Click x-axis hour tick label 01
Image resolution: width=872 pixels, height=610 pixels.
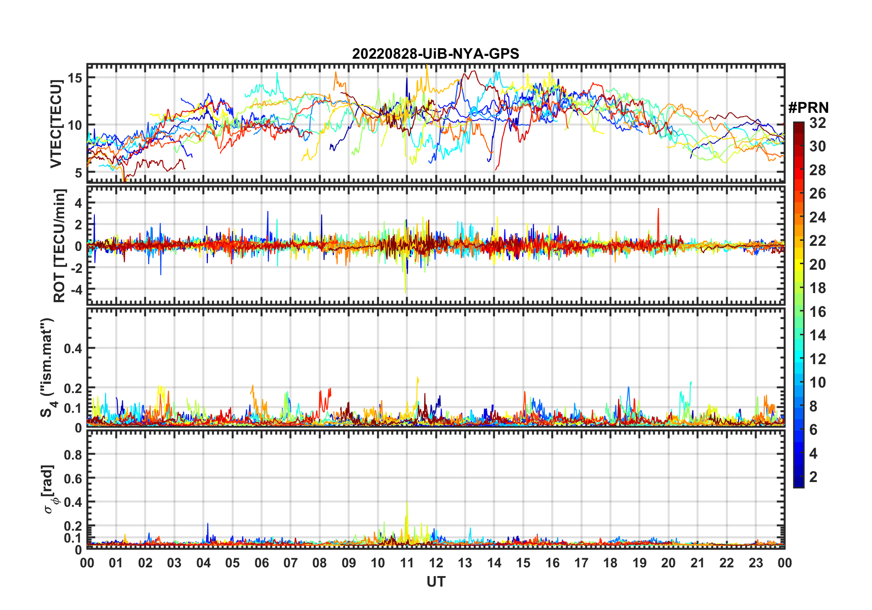coord(116,563)
